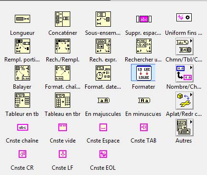Select the Tableur en tb function
Screen dimensions: 207x175
point(22,100)
